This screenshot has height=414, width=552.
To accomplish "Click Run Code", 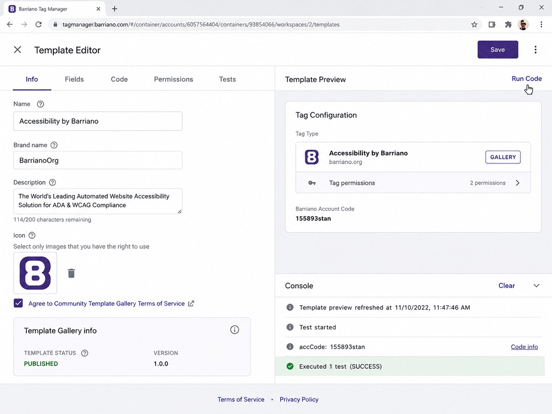I will (526, 79).
